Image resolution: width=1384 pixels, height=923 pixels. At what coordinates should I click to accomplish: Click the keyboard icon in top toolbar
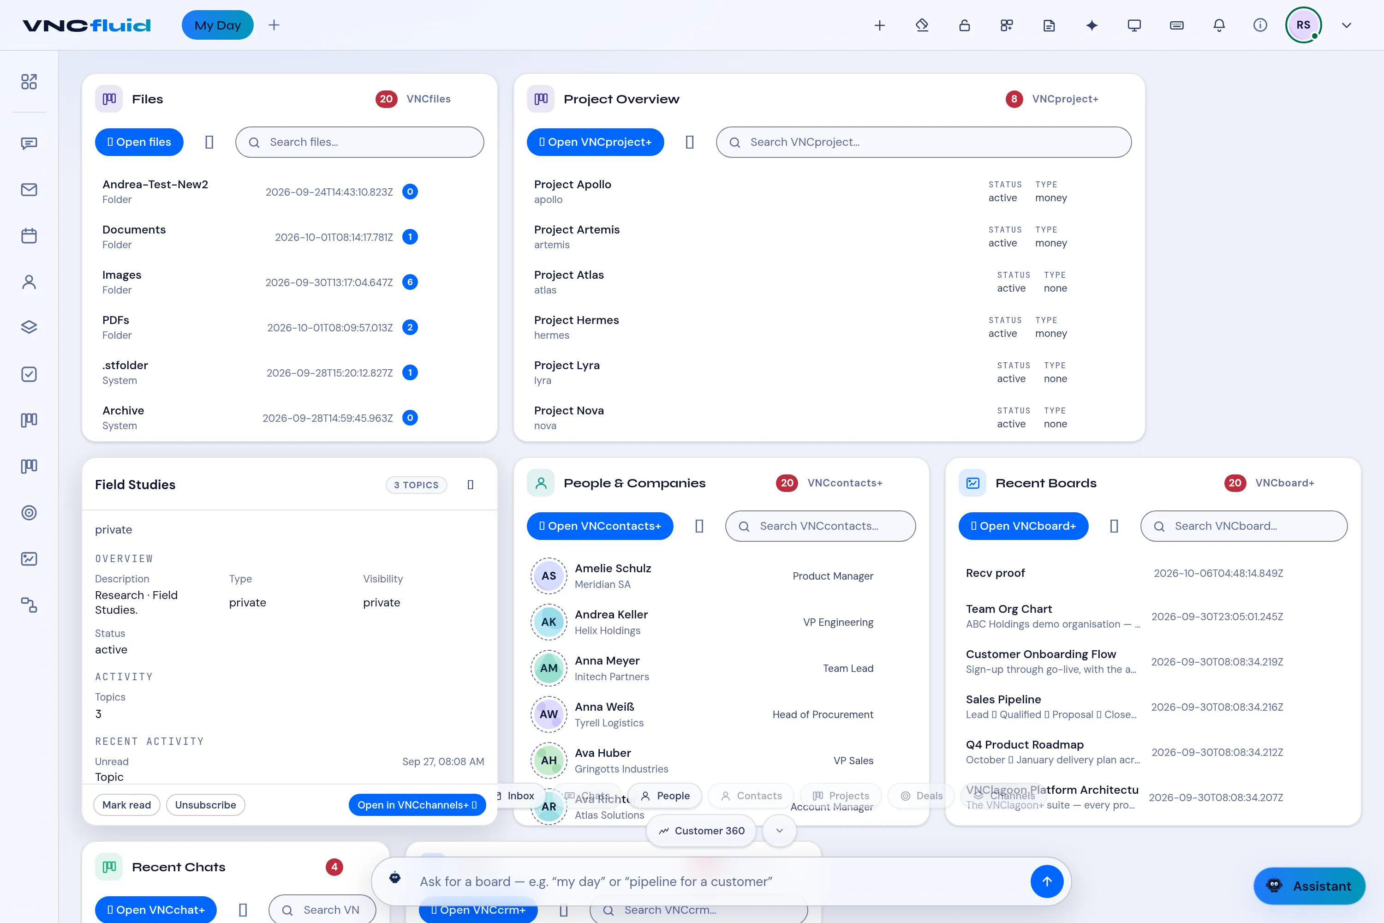coord(1176,25)
